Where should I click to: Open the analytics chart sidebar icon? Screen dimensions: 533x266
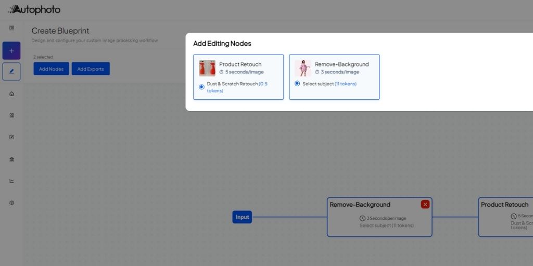pos(11,181)
